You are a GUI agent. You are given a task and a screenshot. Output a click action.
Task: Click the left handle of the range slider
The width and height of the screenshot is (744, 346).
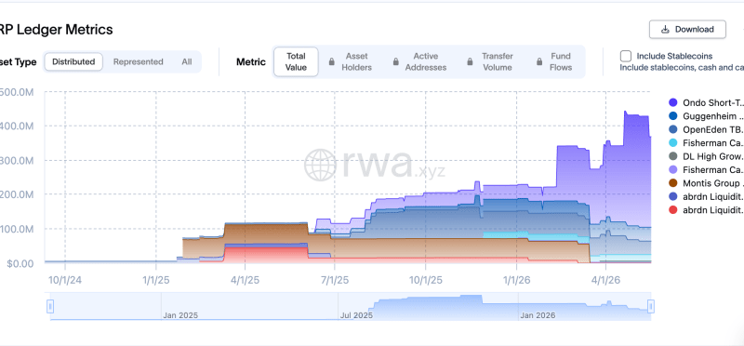click(x=50, y=306)
